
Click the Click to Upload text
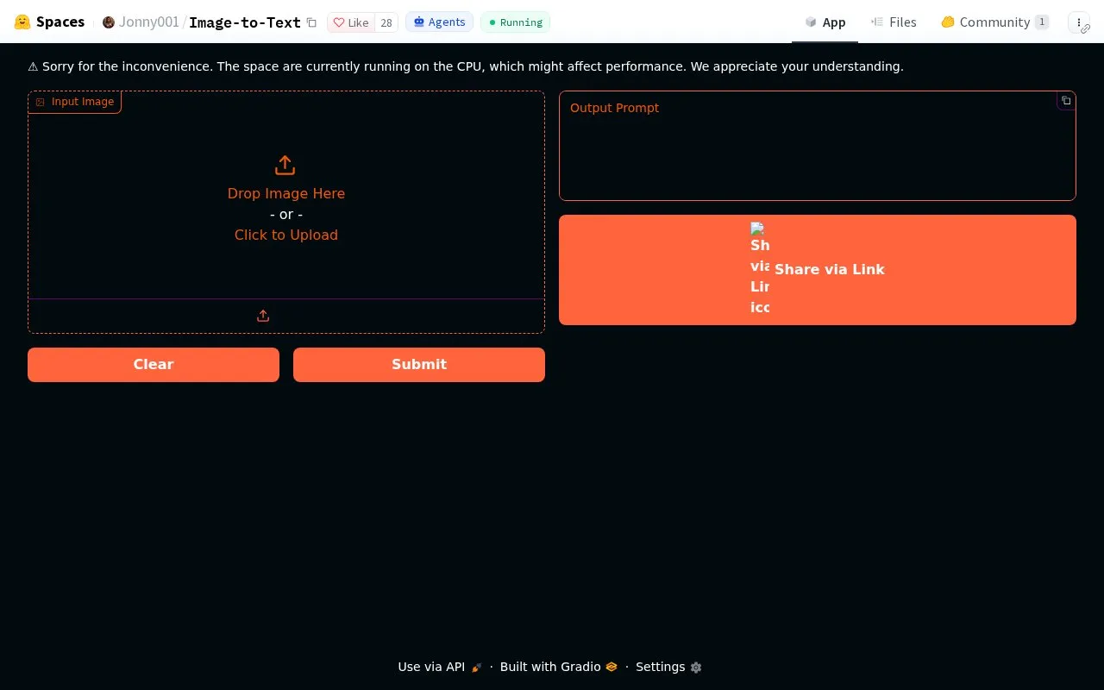286,235
